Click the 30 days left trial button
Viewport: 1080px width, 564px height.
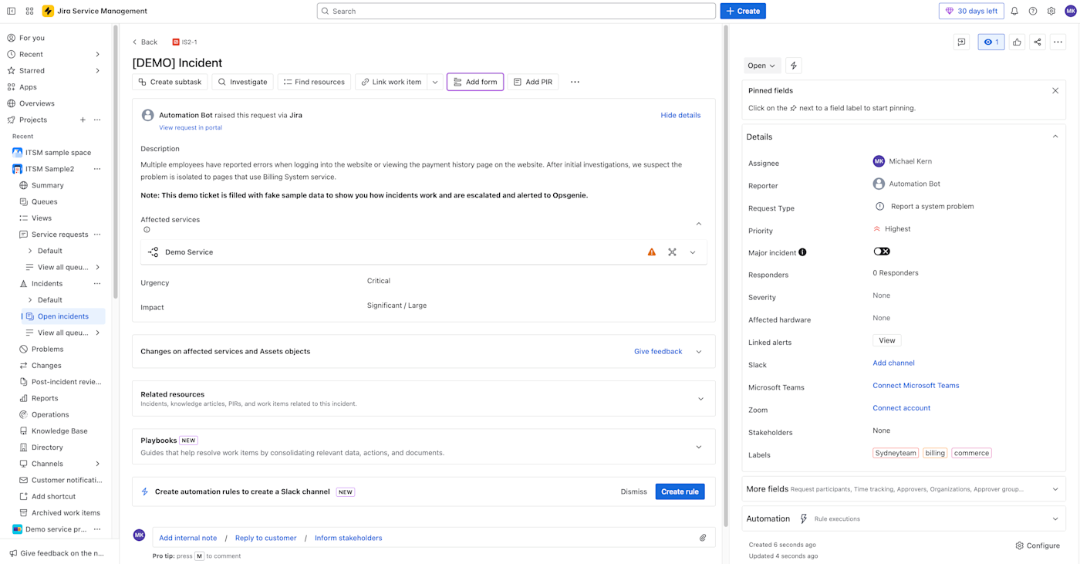[971, 12]
